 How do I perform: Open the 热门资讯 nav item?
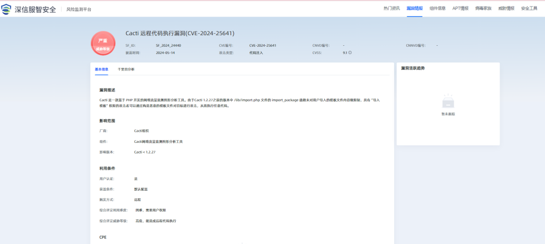(x=392, y=9)
